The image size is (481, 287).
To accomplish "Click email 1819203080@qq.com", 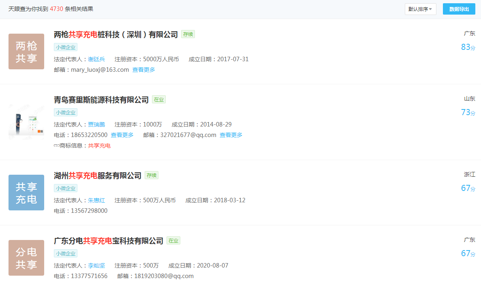I will coord(164,276).
